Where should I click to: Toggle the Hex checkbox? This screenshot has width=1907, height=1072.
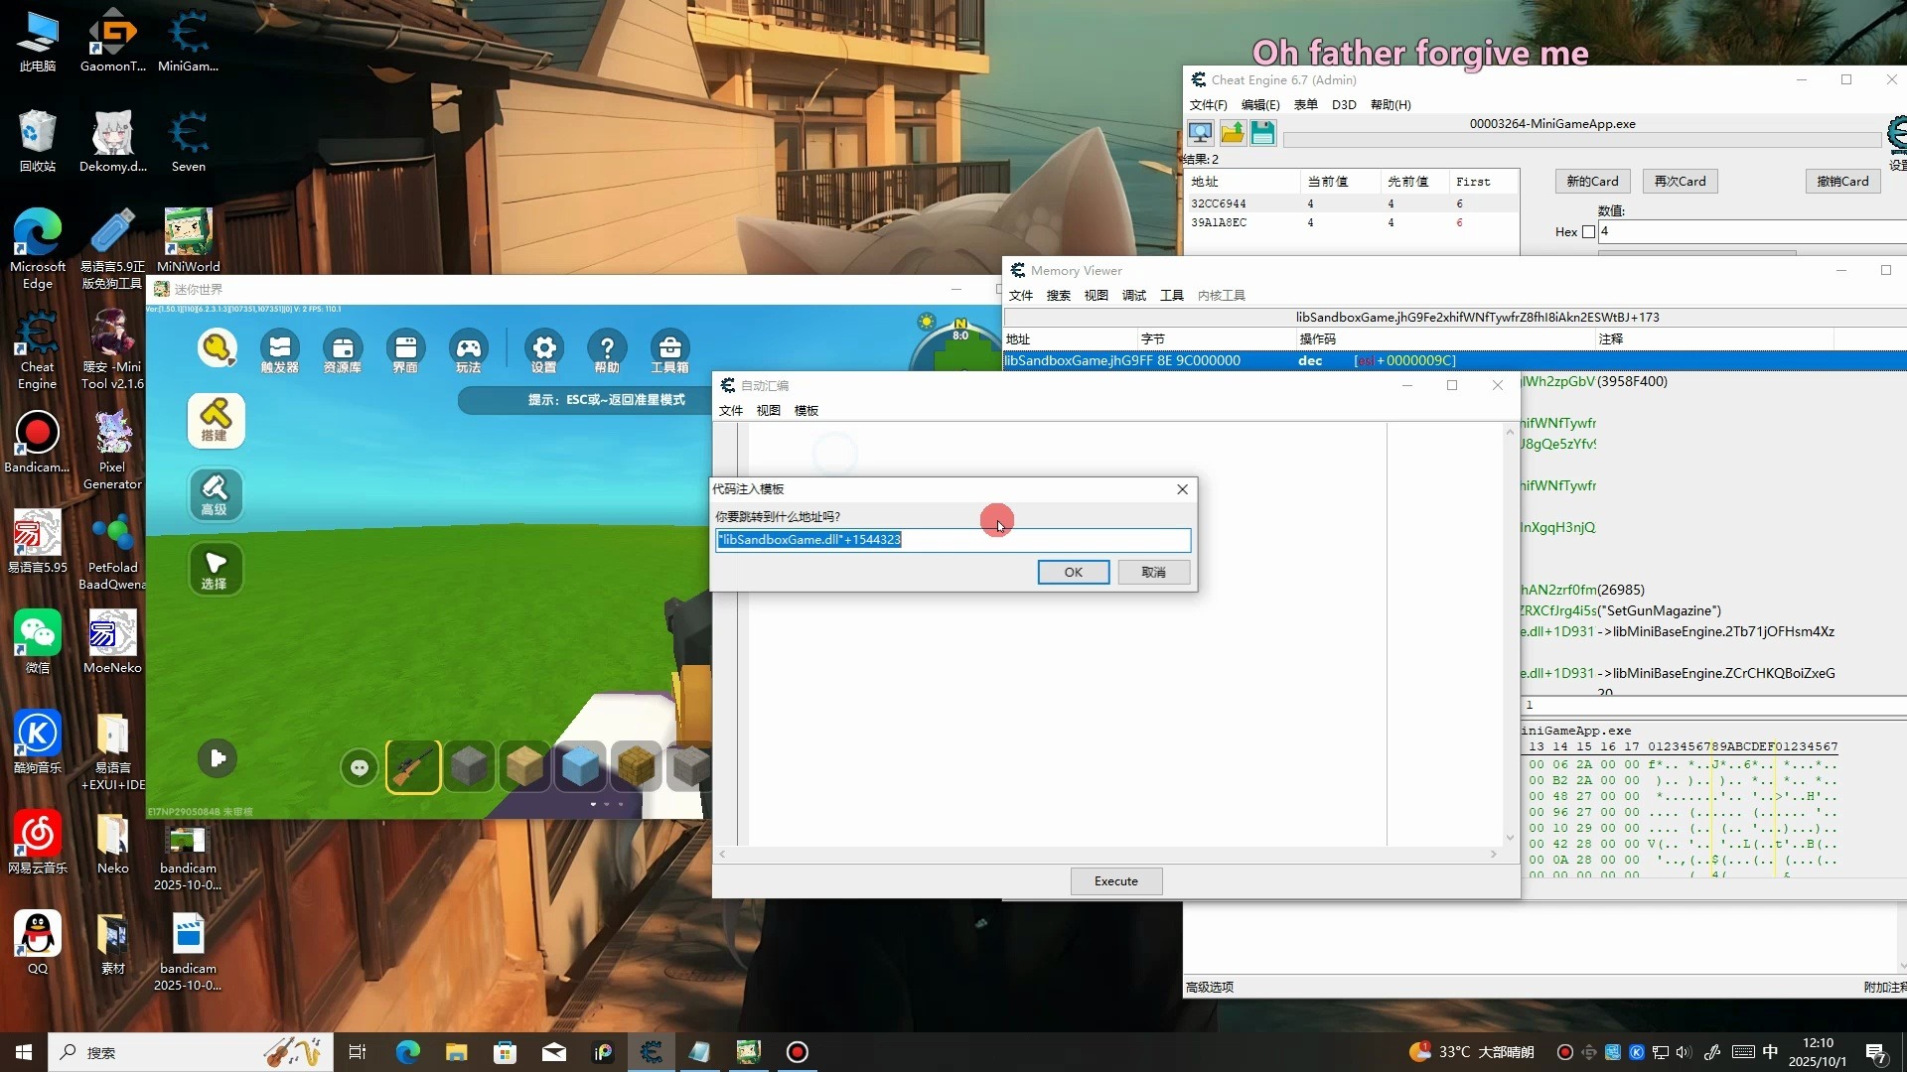pos(1588,232)
